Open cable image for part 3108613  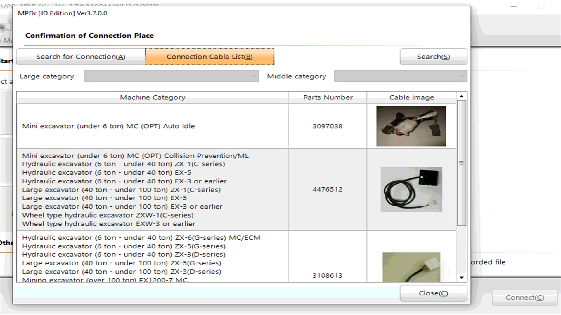(411, 267)
